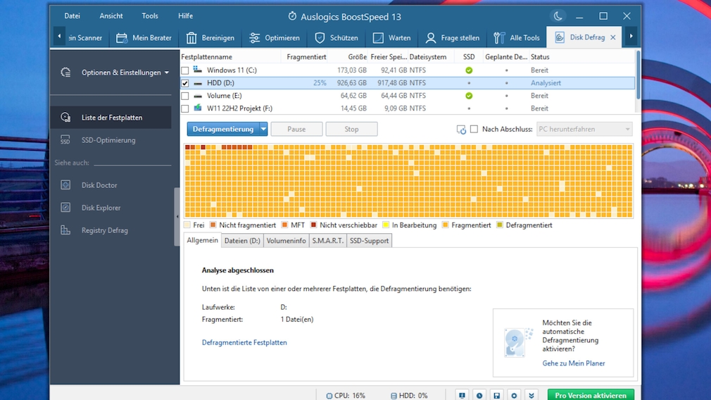This screenshot has height=400, width=711.
Task: Click Pro Version aktivieren button
Action: (590, 396)
